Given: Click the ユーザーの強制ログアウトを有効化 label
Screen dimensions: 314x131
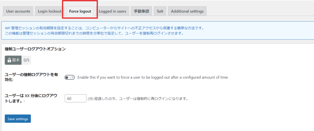Looking at the screenshot, I should (31, 77).
